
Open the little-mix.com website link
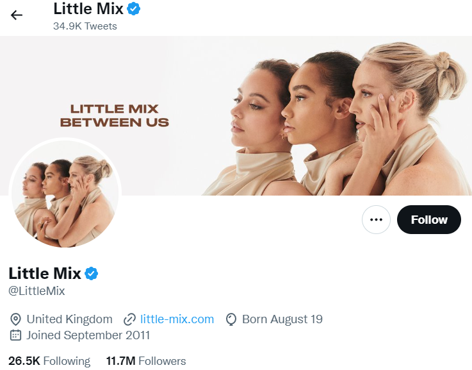pos(177,319)
